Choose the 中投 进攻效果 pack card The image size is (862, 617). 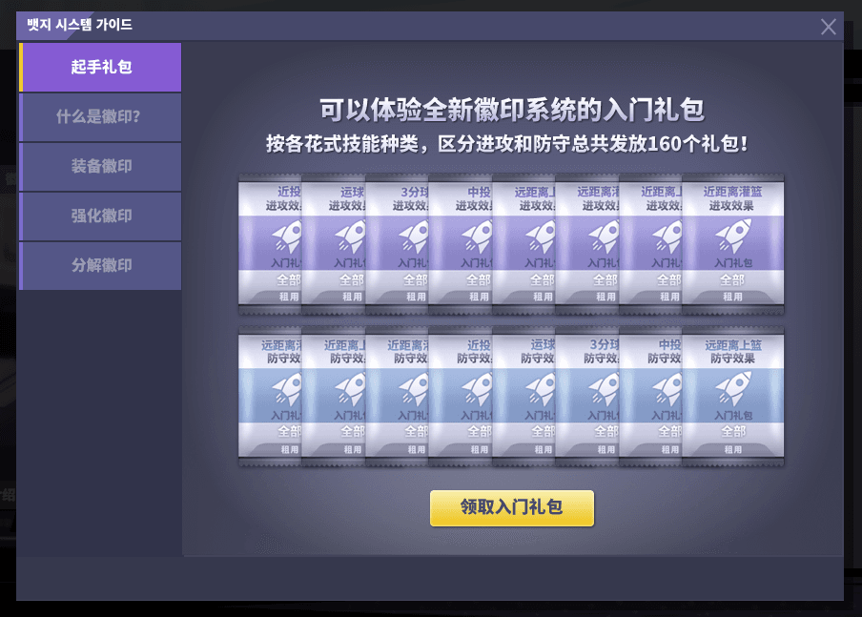click(x=461, y=244)
